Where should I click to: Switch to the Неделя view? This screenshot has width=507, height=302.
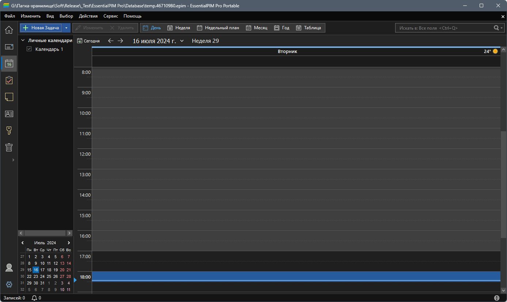coord(178,28)
